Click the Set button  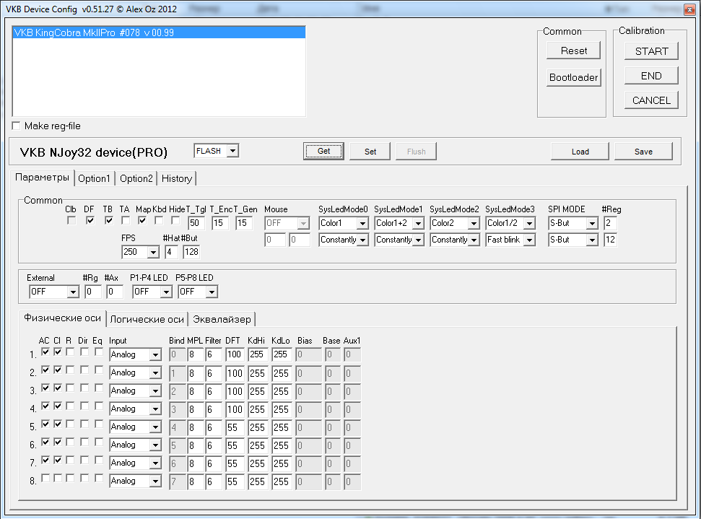(x=370, y=152)
